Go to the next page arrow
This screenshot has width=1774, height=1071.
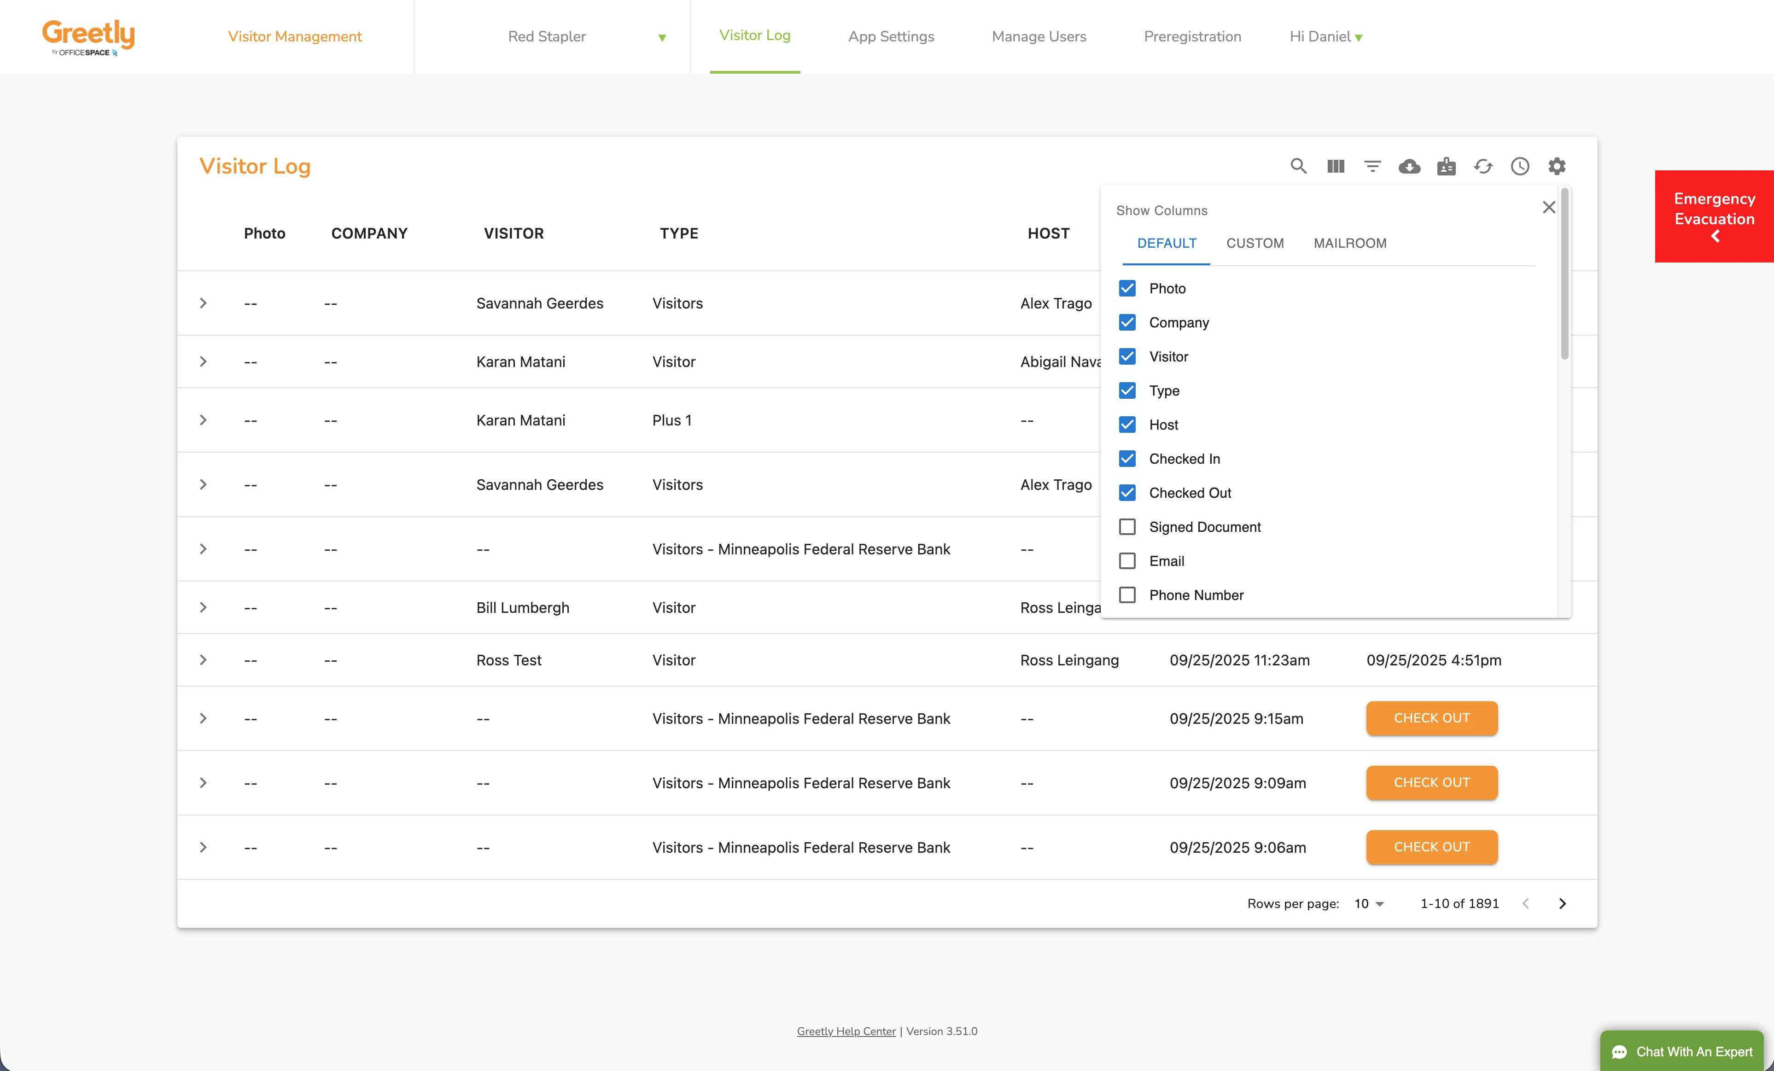1562,903
